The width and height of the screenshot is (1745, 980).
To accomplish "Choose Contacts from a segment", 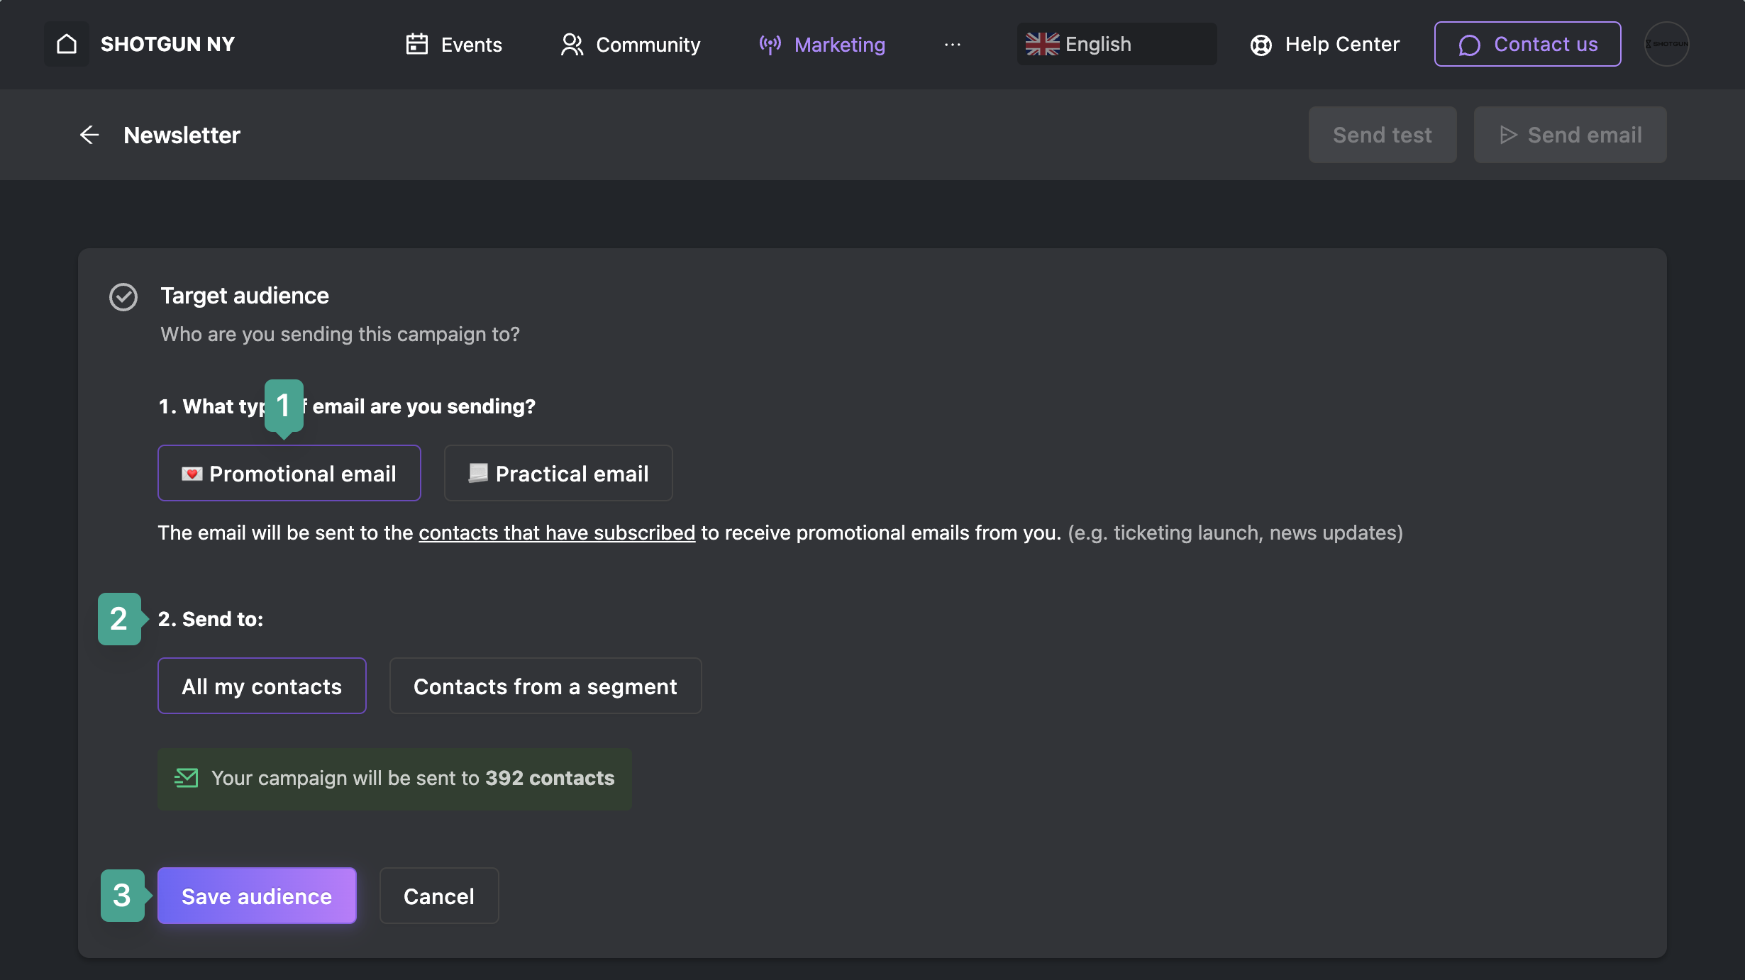I will click(545, 686).
